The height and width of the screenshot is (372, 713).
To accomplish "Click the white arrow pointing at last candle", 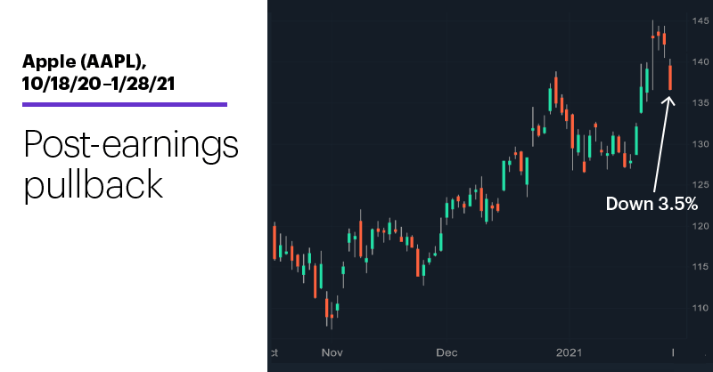I will tap(663, 144).
